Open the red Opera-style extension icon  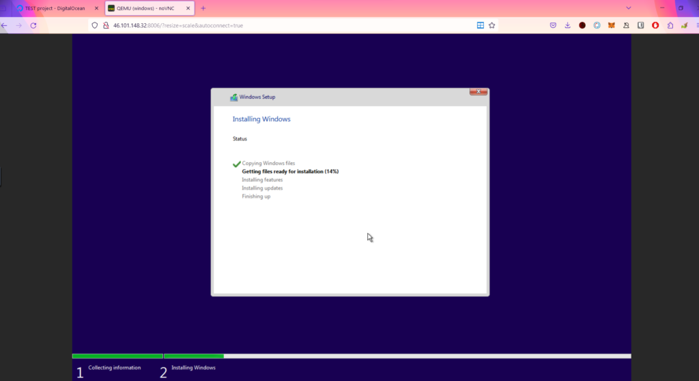point(655,25)
